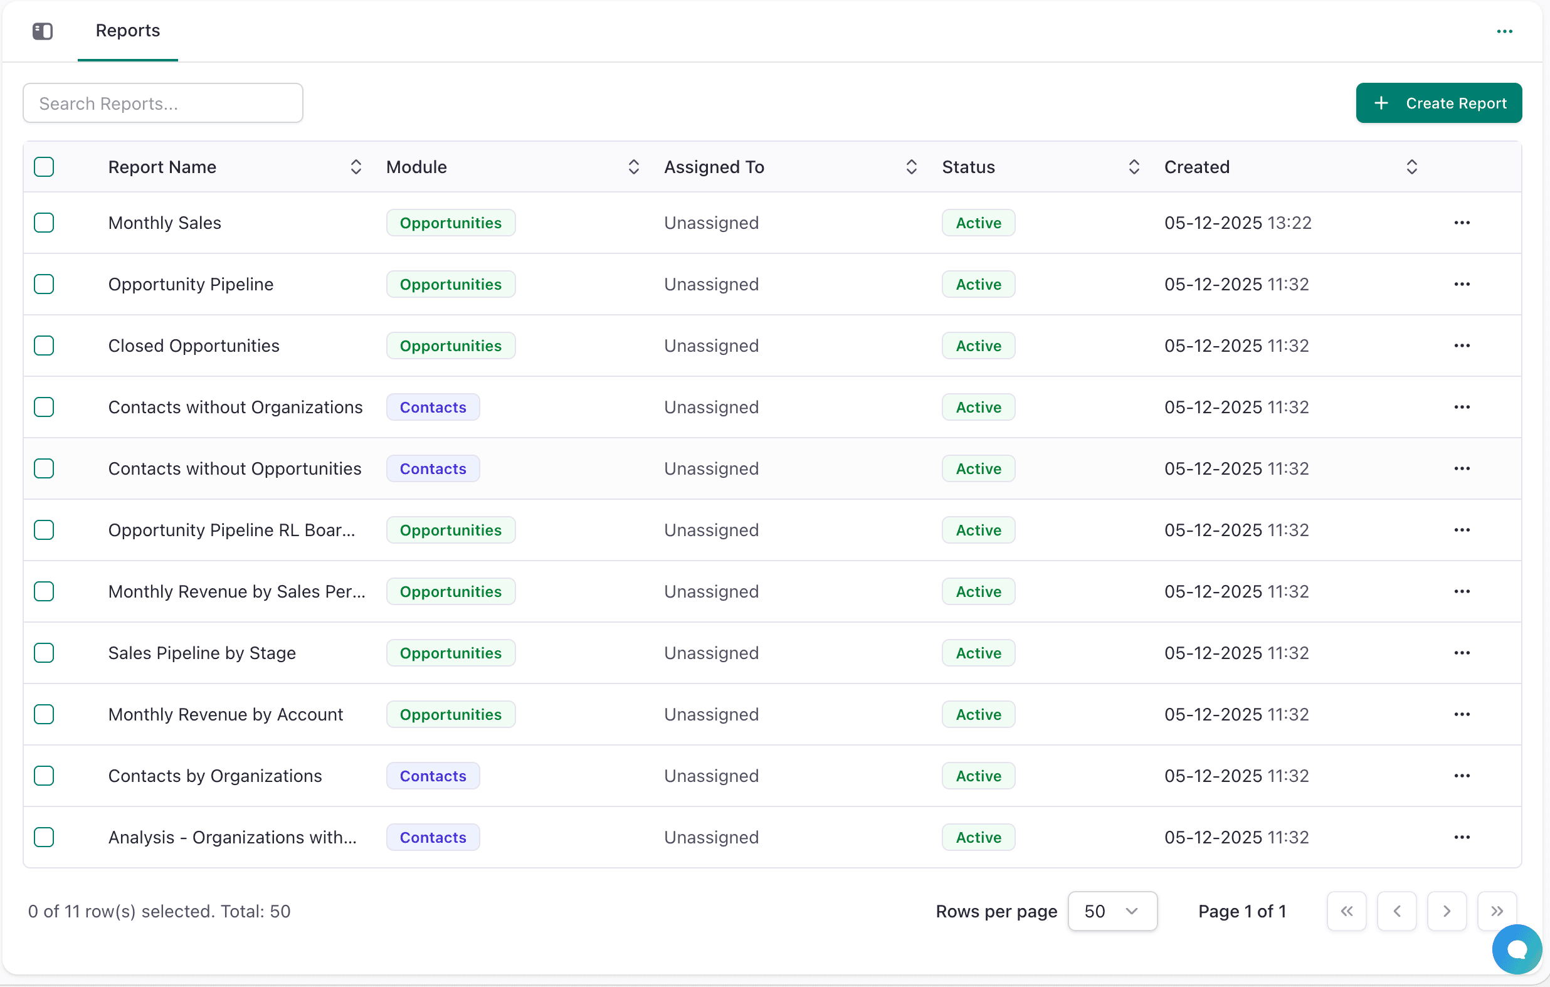Open the Rows per page dropdown
The image size is (1550, 987).
click(x=1112, y=911)
